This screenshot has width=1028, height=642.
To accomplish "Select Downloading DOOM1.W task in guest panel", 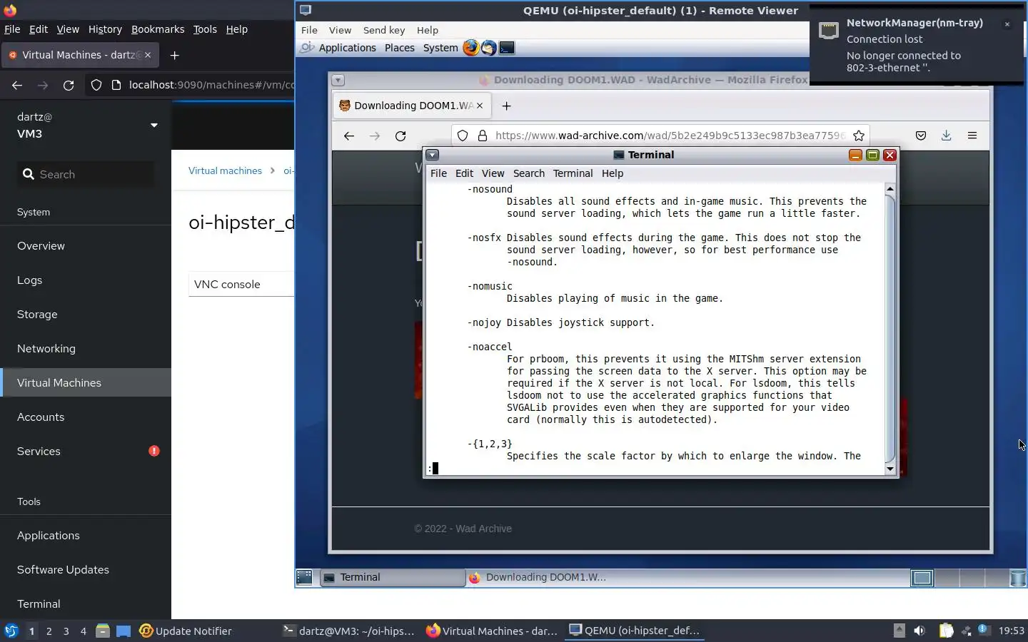I will pos(538,577).
